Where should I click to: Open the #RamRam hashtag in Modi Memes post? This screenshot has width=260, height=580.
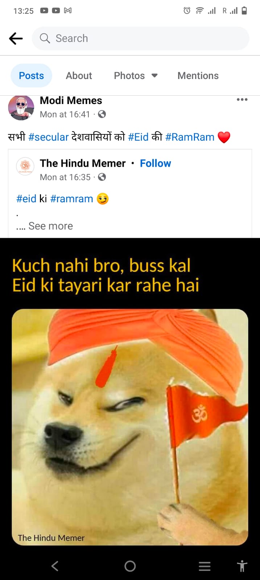[190, 137]
